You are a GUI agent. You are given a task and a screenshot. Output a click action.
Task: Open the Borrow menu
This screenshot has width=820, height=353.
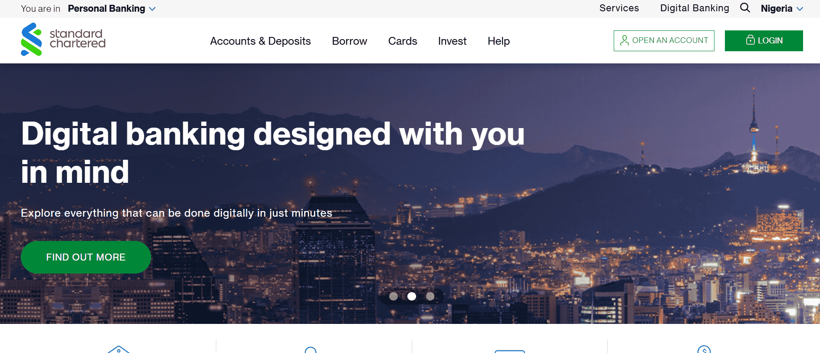(349, 41)
